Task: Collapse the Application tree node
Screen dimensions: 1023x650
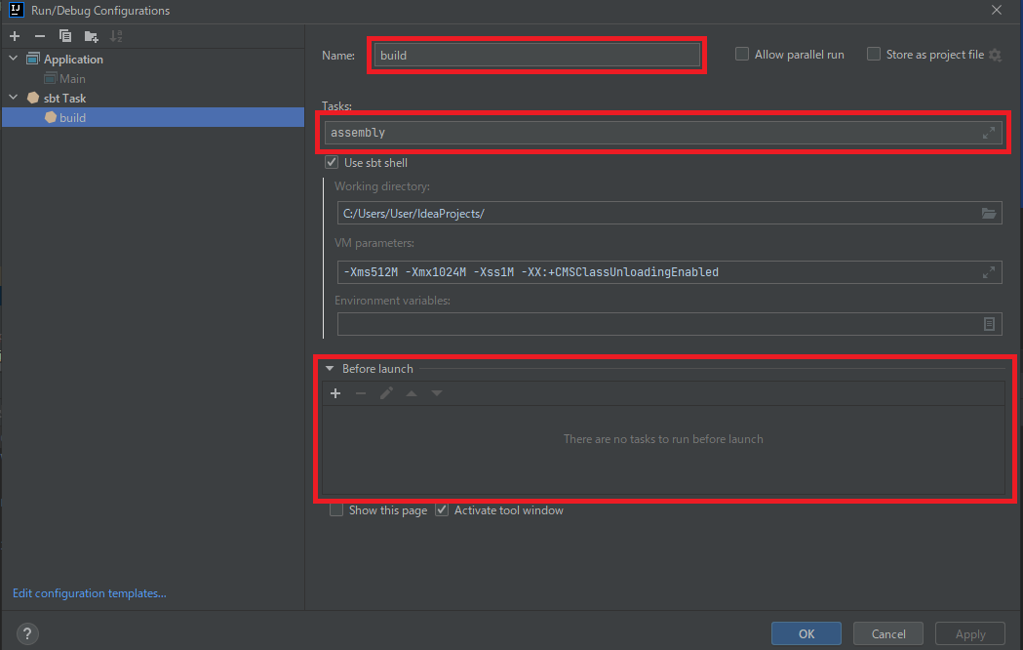Action: point(14,59)
